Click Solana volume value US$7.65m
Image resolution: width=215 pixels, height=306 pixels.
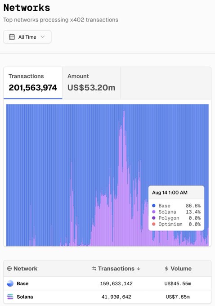178,297
